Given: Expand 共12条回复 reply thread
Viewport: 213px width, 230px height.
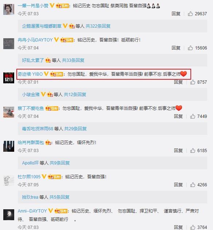Looking at the screenshot, I should tap(75, 95).
